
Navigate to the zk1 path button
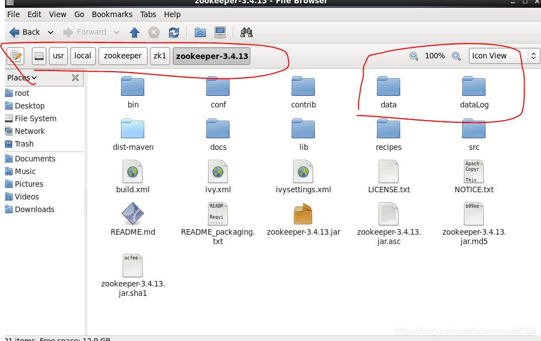tap(160, 56)
